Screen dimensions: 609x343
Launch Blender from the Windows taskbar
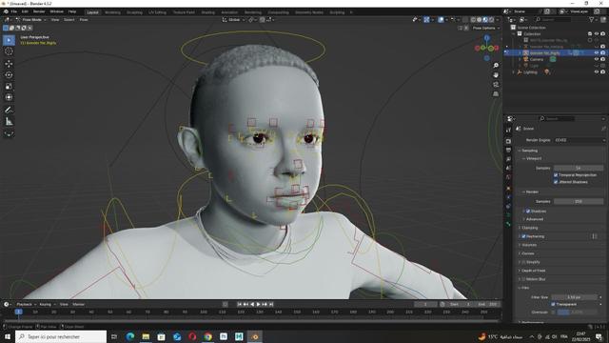[255, 336]
